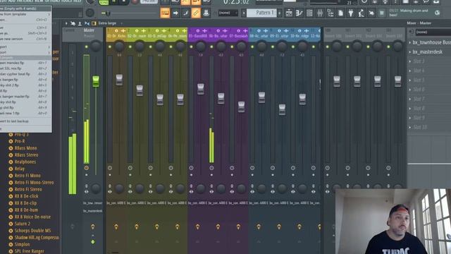Expand the bx_masterdesk slot arrow

pos(410,52)
